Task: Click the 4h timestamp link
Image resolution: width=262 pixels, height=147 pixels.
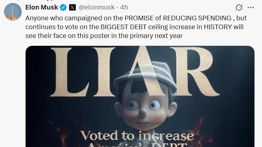Action: point(124,7)
